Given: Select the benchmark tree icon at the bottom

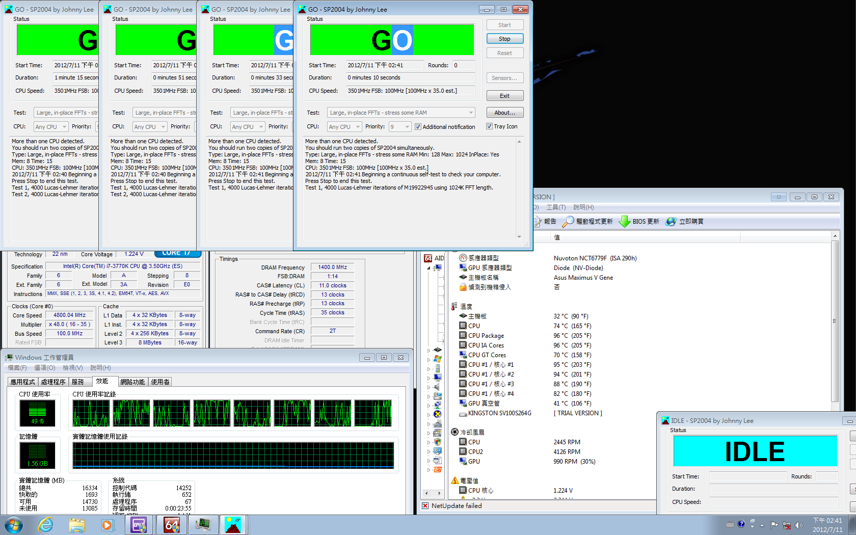Looking at the screenshot, I should pos(437,469).
